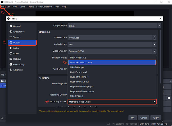Choose Hybrid MOV (.mov) format

pos(112,82)
